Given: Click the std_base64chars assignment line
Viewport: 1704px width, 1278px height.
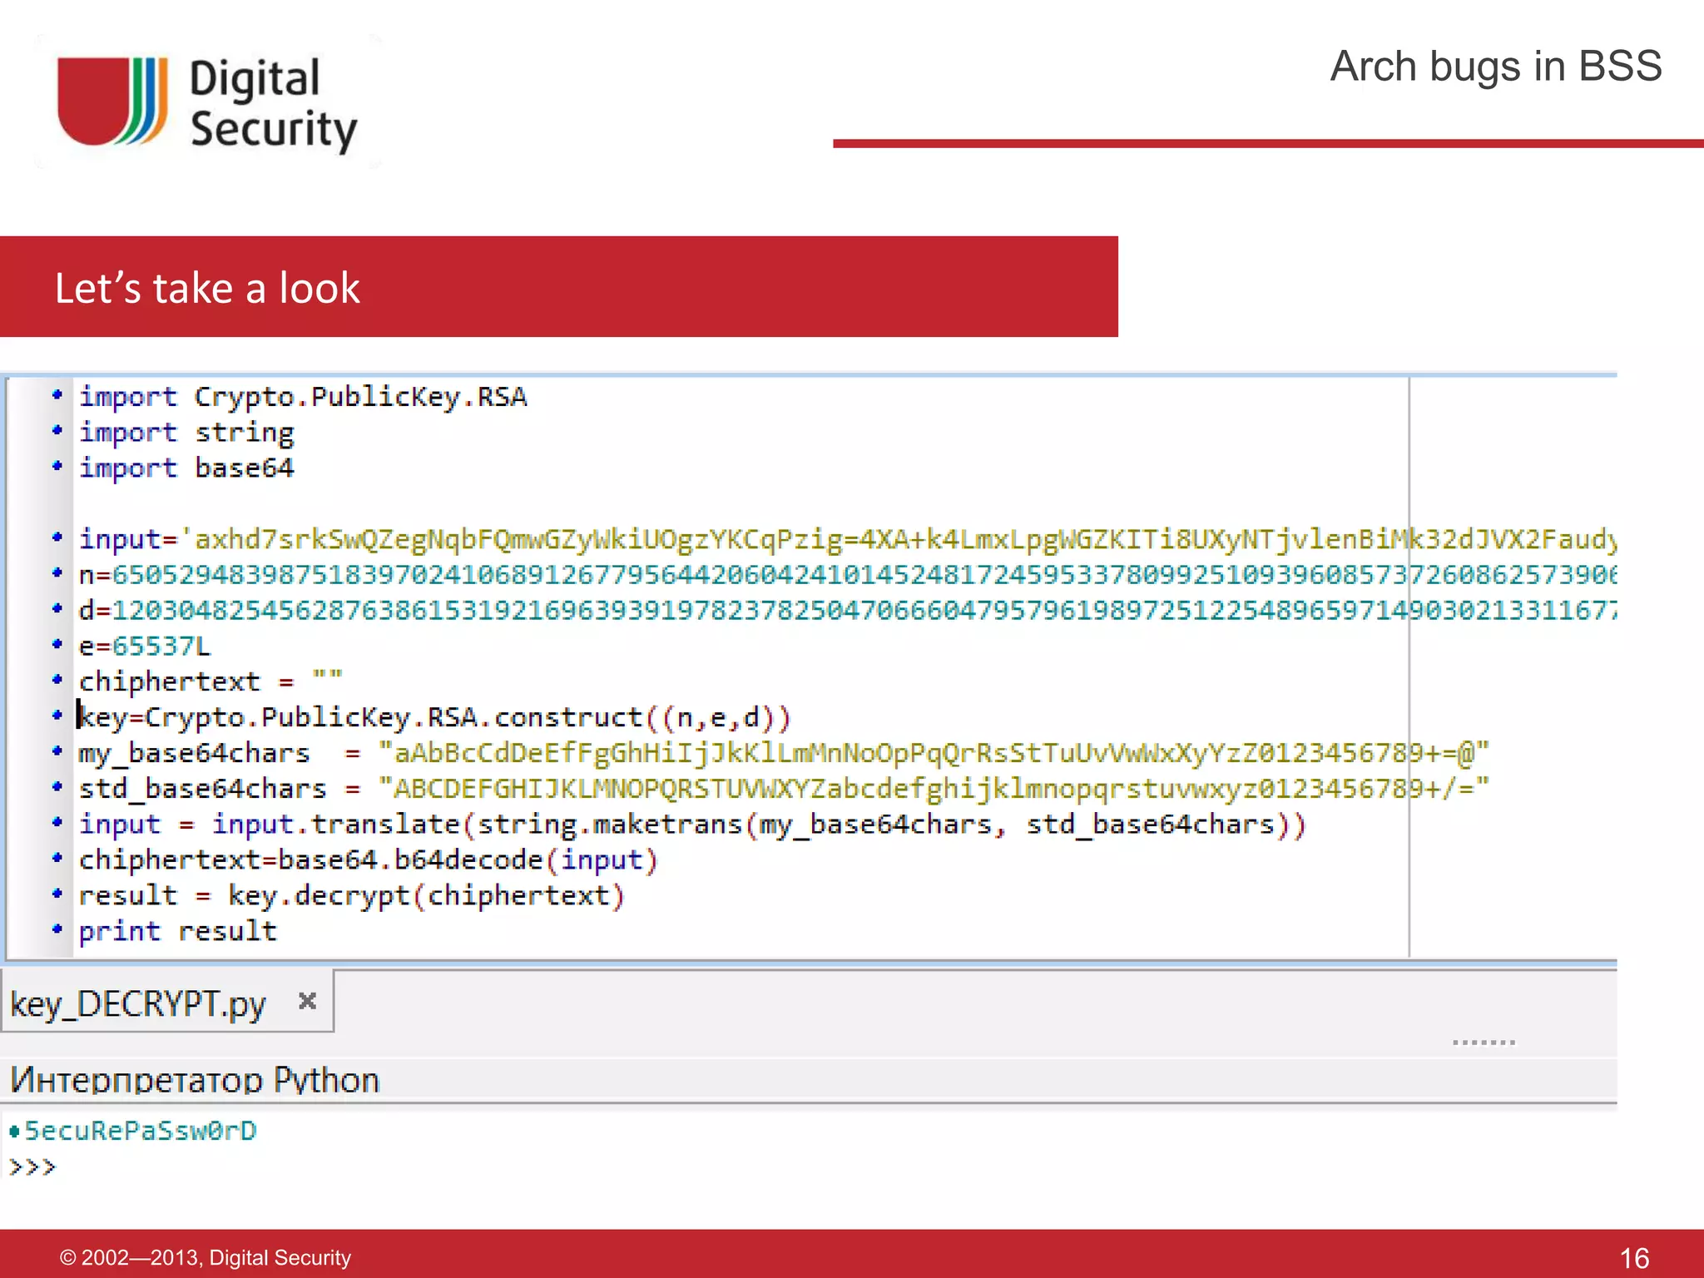Looking at the screenshot, I should 784,789.
